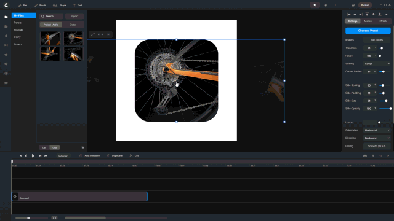Image resolution: width=394 pixels, height=221 pixels.
Task: Switch media view to Global
Action: [x=73, y=25]
